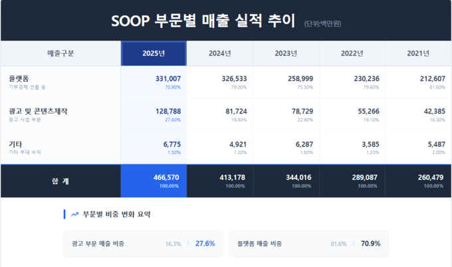Image resolution: width=452 pixels, height=267 pixels.
Task: Select the highlighted 2025년 column header
Action: 154,53
